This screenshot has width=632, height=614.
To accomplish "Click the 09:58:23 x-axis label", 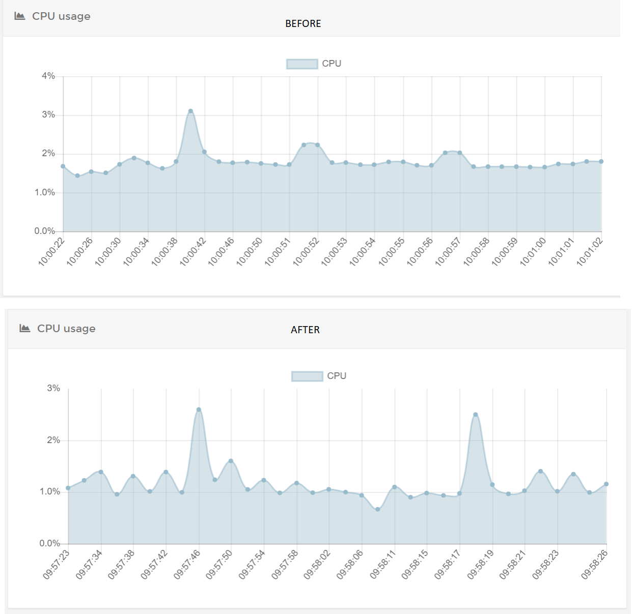I will (x=546, y=564).
